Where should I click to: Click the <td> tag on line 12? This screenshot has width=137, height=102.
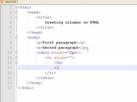coord(59,63)
